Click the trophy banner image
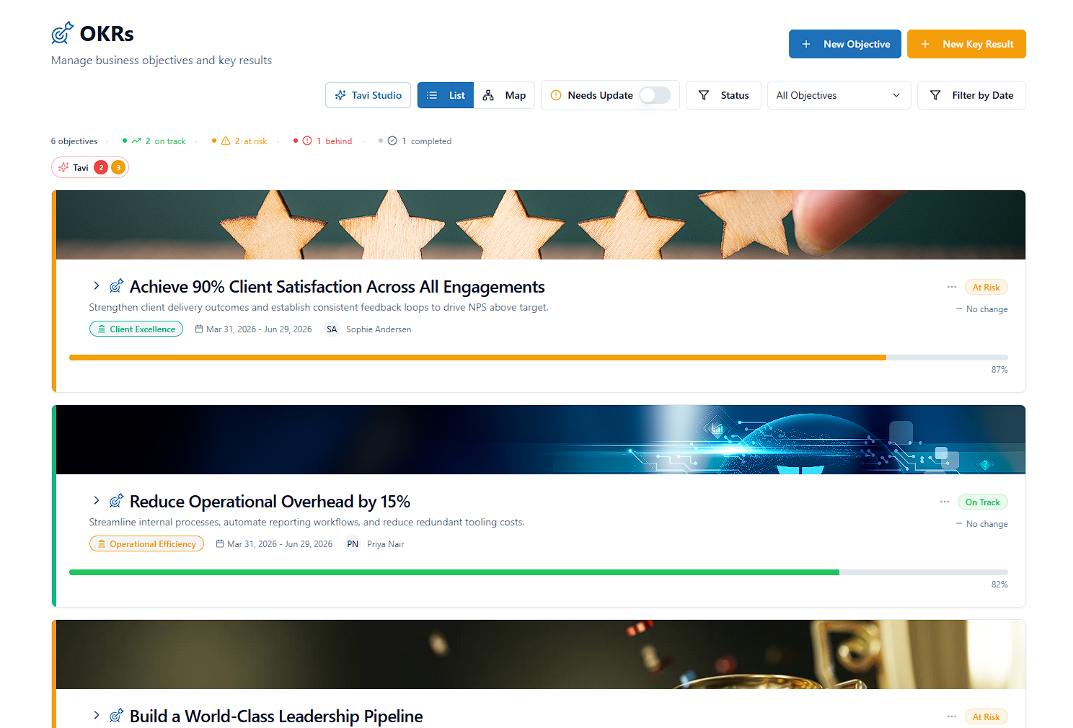The image size is (1073, 728). tap(541, 654)
